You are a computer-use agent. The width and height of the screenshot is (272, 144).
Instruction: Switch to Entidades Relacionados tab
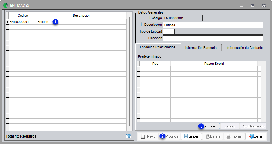pyautogui.click(x=158, y=47)
